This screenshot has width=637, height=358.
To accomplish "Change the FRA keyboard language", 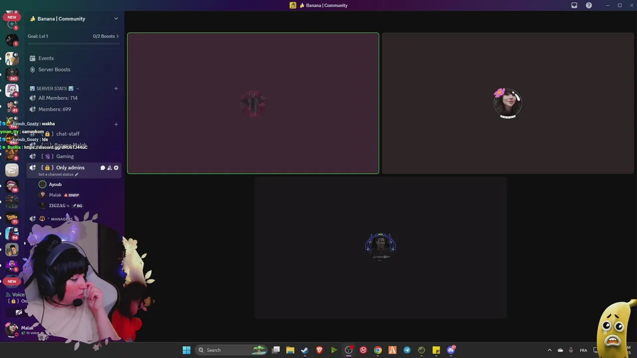I will pos(583,350).
